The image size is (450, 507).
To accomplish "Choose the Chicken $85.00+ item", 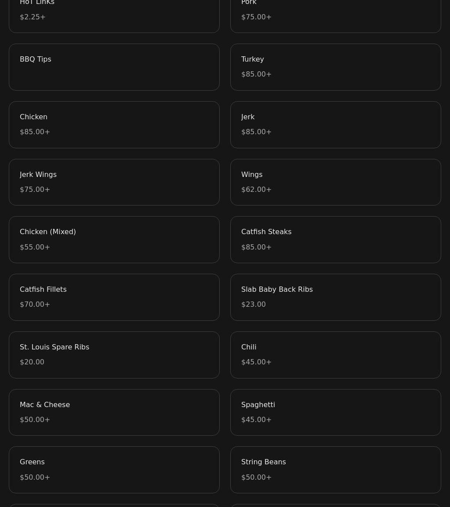I will pos(114,125).
